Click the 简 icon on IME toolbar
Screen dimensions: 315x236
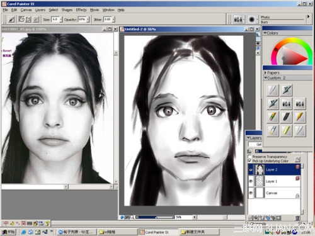(23, 223)
